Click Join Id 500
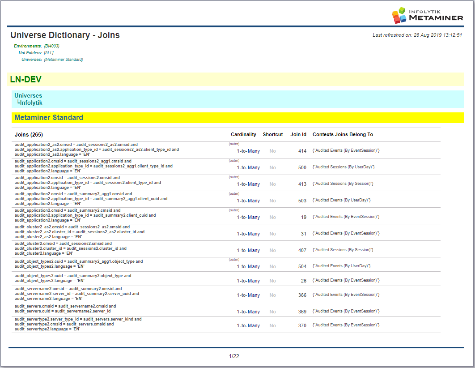The width and height of the screenshot is (475, 368). click(x=302, y=167)
